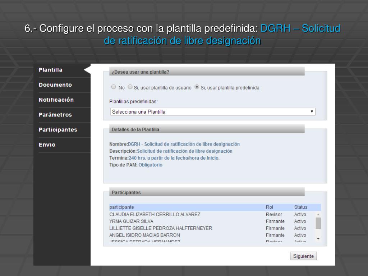The image size is (368, 276).
Task: Click the Siguiente button
Action: [x=303, y=256]
